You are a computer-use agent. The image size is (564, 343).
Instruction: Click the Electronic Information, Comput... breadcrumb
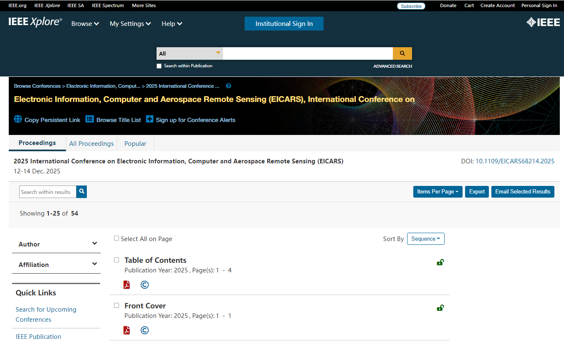coord(103,86)
